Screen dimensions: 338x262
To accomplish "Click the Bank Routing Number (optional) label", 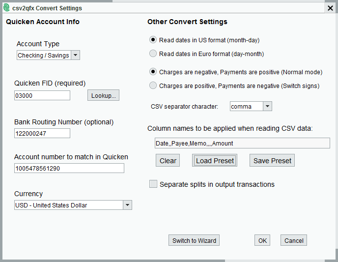I will click(x=64, y=122).
